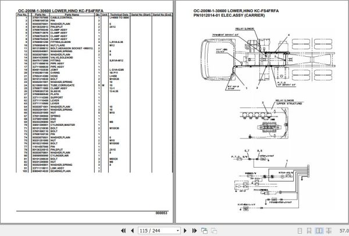
Task: Click the Technical Data column header
Action: (x=119, y=14)
